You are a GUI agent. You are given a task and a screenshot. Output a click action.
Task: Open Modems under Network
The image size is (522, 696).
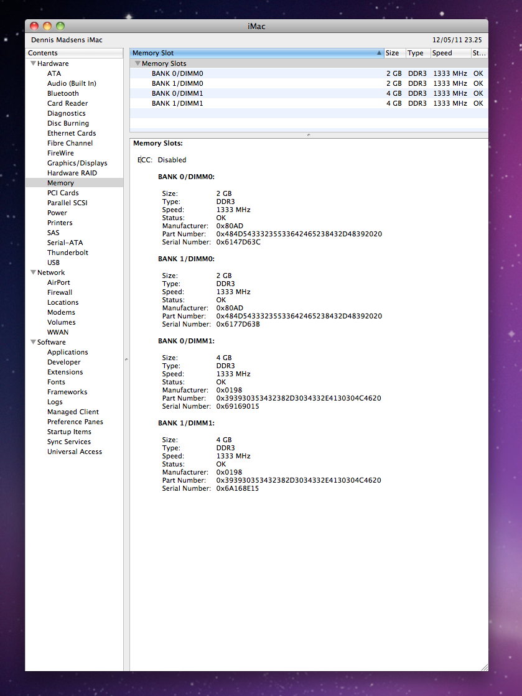tap(61, 312)
